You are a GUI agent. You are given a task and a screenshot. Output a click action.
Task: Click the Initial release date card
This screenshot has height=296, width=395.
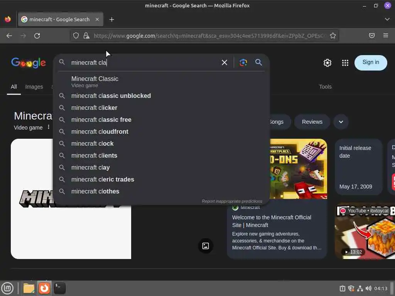(358, 167)
